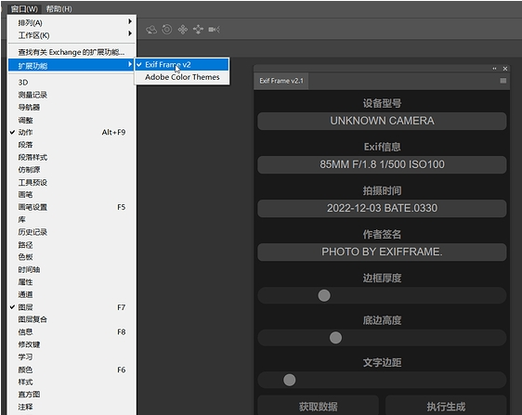Select the 3D roll camera icon
522x415 pixels.
pos(167,30)
